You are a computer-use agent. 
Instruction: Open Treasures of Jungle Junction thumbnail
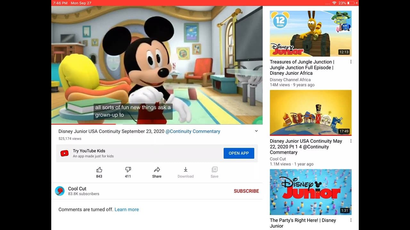[311, 34]
